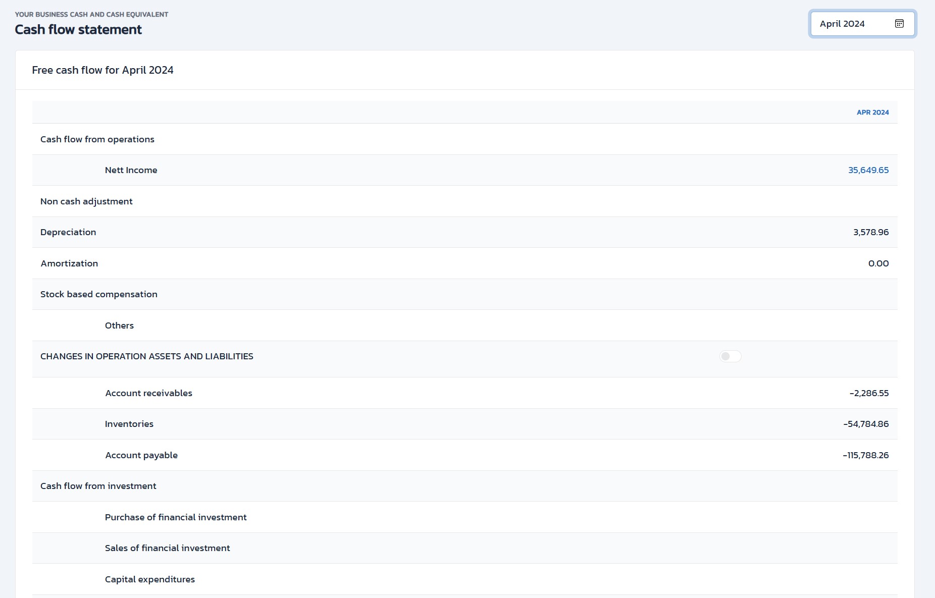935x598 pixels.
Task: Select the Non cash adjustment section
Action: pyautogui.click(x=86, y=201)
